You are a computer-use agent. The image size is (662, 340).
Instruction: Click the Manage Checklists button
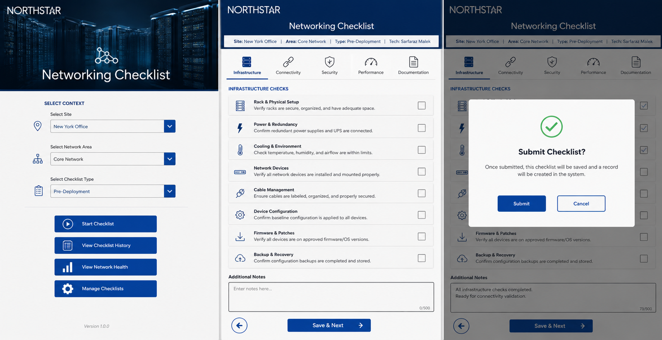click(106, 289)
